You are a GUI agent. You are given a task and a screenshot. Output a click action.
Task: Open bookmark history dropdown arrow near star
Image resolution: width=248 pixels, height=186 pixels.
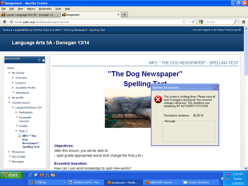click(189, 22)
